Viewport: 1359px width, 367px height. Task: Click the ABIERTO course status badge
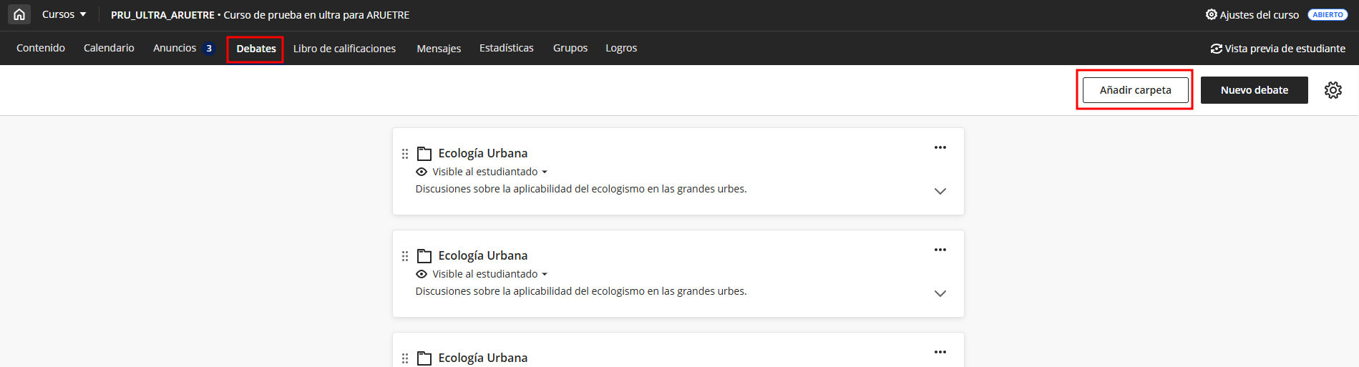1328,14
